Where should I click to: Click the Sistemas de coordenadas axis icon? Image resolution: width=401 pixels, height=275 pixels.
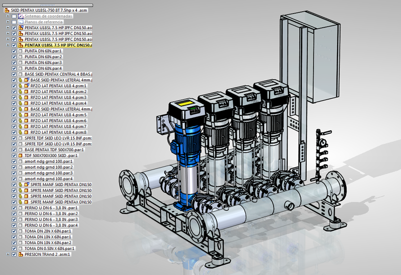coord(21,16)
